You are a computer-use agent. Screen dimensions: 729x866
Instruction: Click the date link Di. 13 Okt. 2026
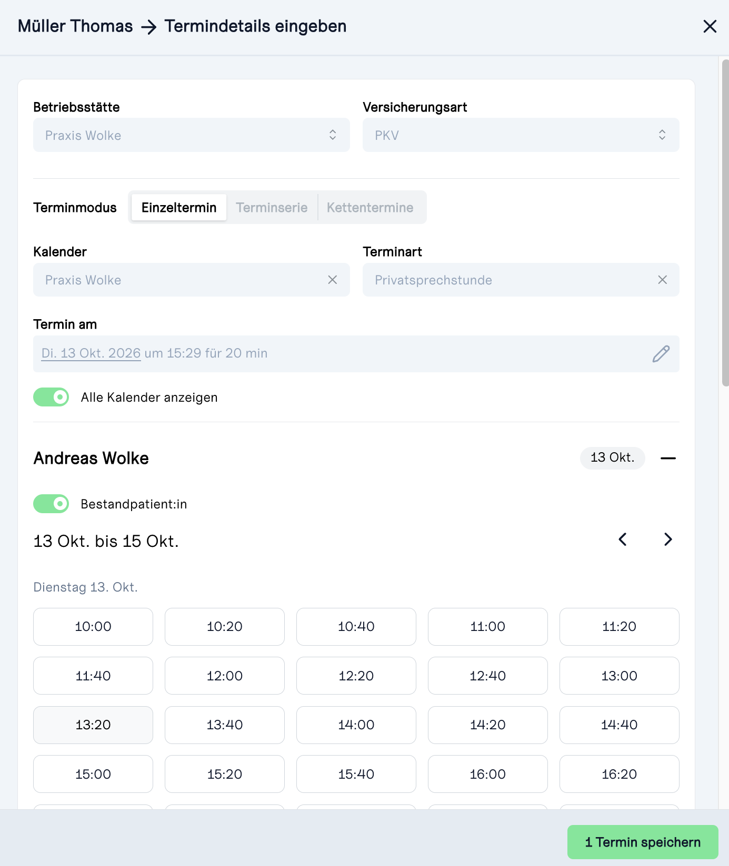pos(91,353)
